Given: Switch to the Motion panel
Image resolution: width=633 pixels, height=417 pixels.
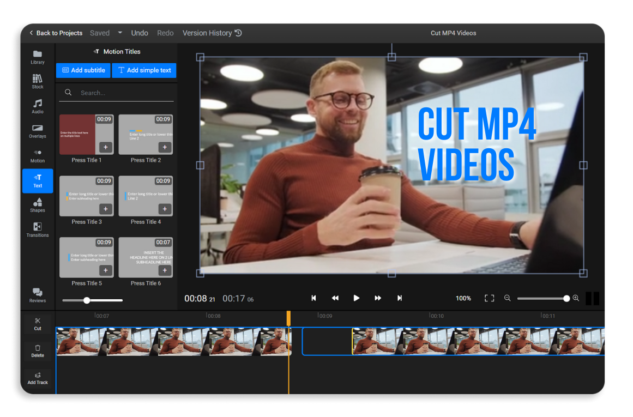Looking at the screenshot, I should point(37,156).
